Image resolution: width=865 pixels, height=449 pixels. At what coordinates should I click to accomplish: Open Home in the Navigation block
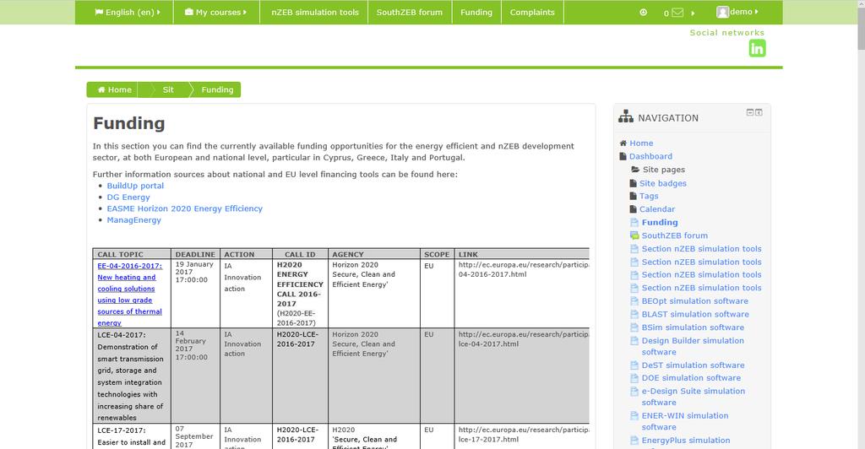[x=641, y=143]
